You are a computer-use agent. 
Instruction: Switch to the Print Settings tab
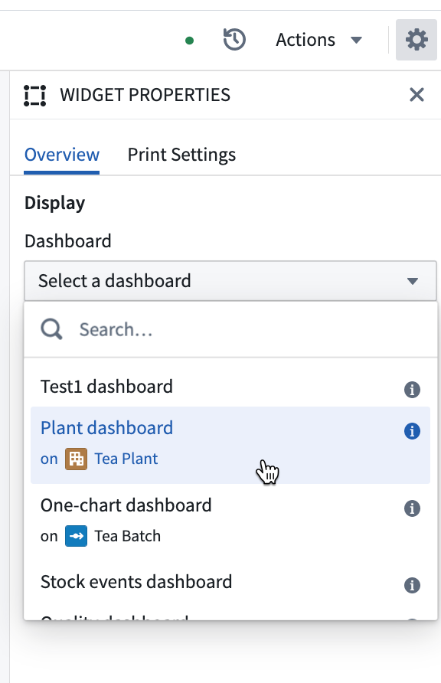click(x=181, y=155)
